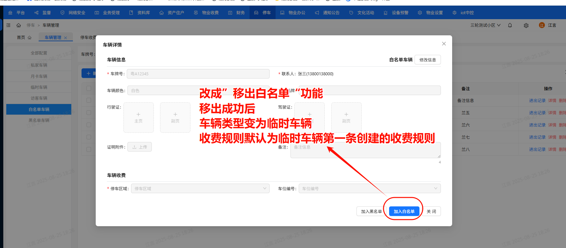Click the 备注 textarea field
The width and height of the screenshot is (566, 248).
point(365,151)
